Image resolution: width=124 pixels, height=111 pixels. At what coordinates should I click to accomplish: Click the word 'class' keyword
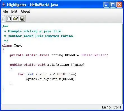[7, 46]
